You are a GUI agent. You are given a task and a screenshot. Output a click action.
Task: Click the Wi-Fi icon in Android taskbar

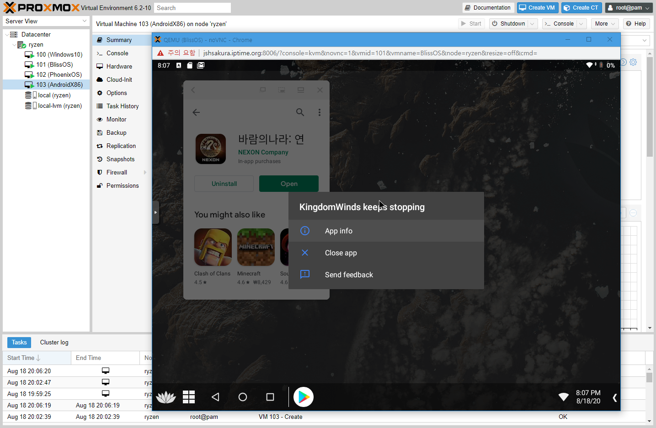564,397
